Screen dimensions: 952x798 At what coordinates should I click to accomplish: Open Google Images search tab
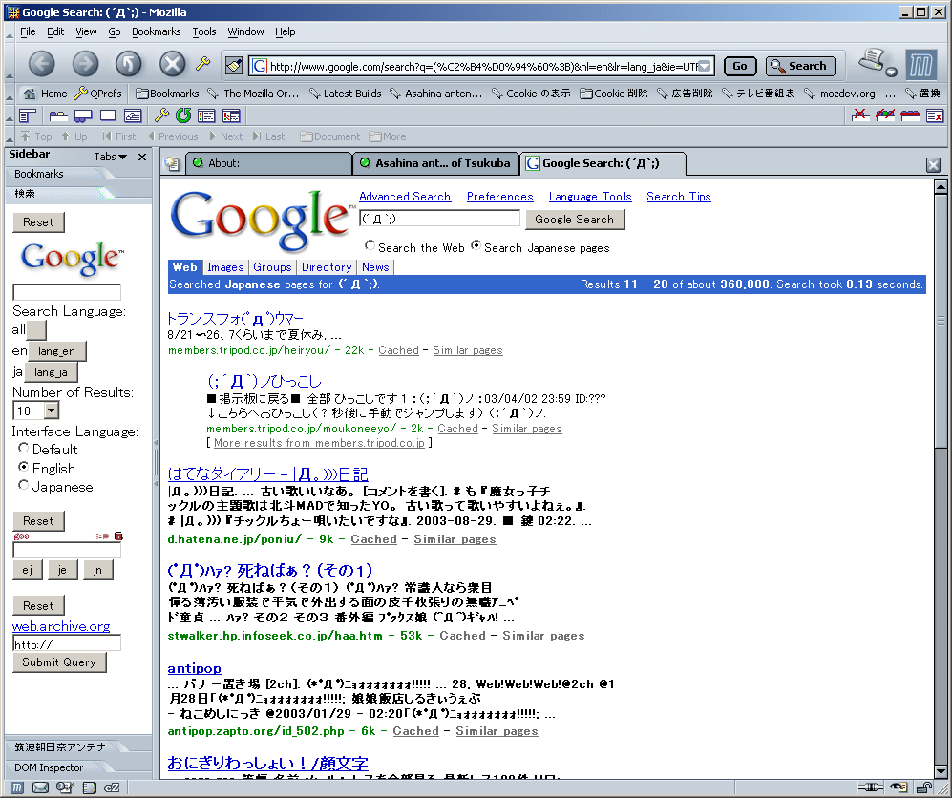225,267
